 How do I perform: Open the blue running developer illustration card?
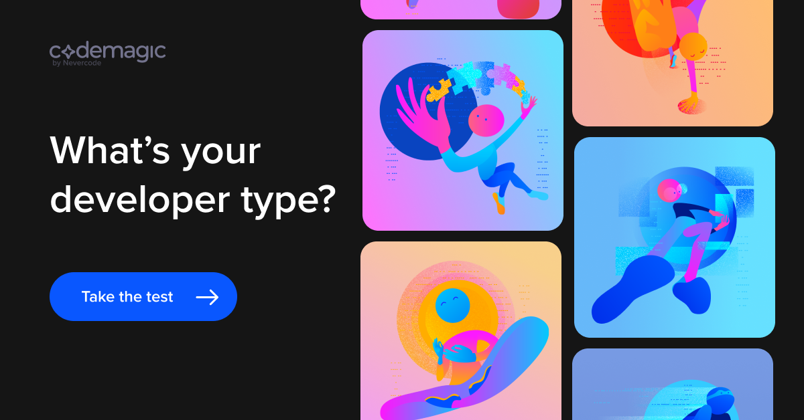click(675, 237)
